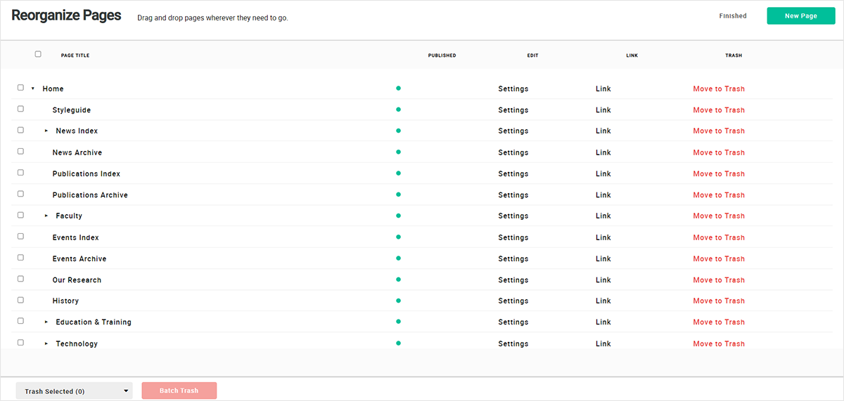Click the published status dot for History
The image size is (844, 401).
tap(398, 301)
